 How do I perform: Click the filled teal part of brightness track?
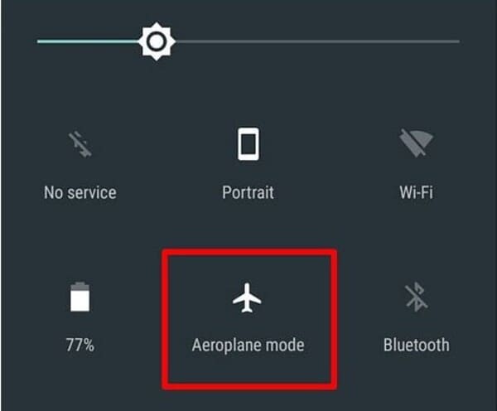[x=87, y=41]
